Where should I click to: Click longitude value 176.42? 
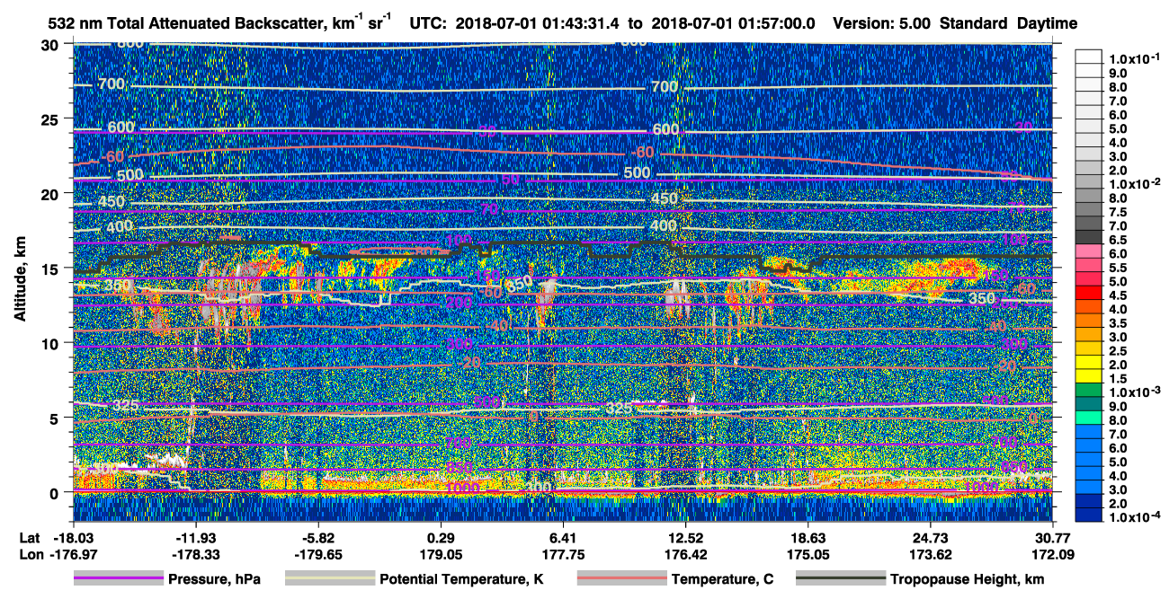685,553
